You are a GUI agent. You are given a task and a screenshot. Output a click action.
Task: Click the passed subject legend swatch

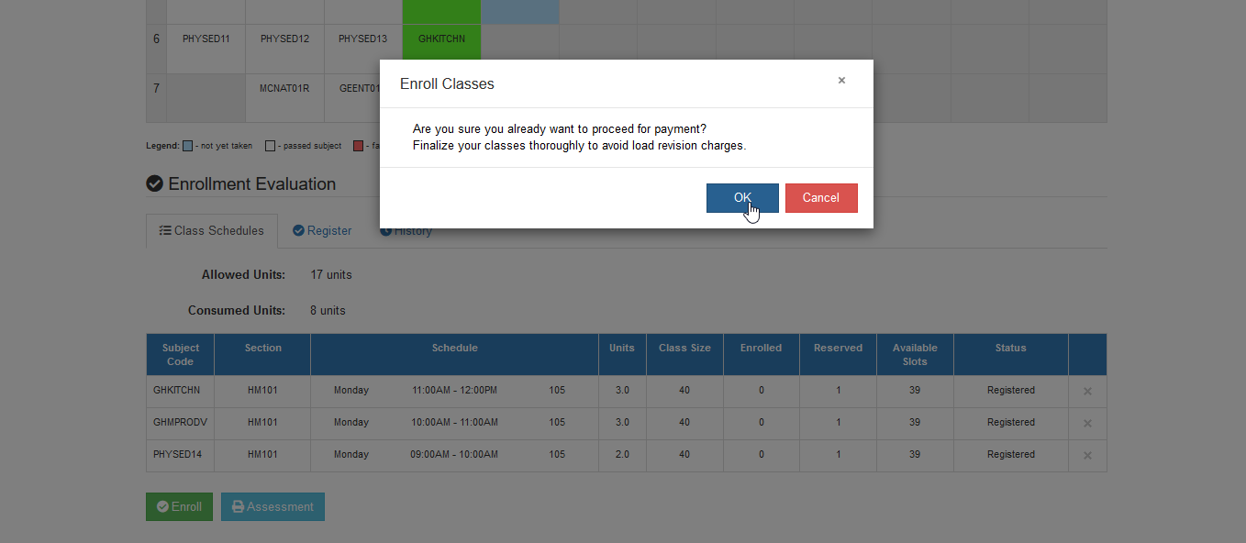point(270,146)
